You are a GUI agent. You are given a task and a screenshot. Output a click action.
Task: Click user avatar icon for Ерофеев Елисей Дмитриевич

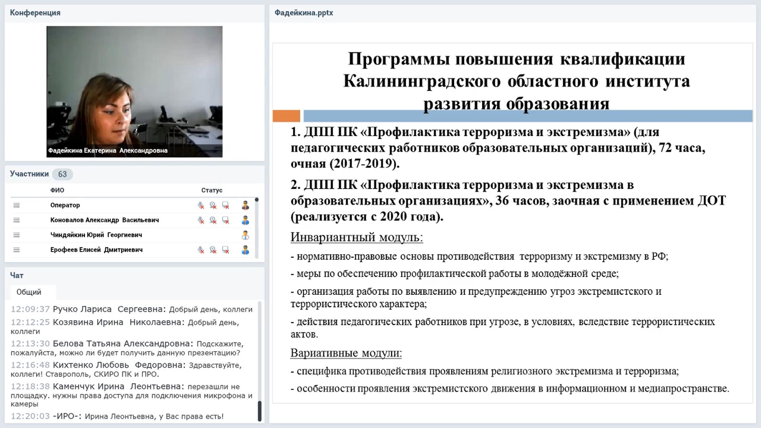click(245, 250)
